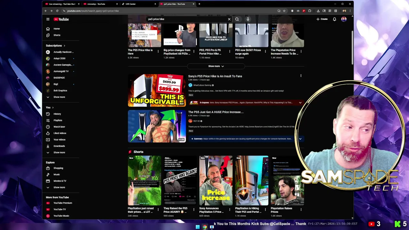The width and height of the screenshot is (409, 230).
Task: Open more options for Sony's PS5 Price Hike video
Action: (301, 76)
